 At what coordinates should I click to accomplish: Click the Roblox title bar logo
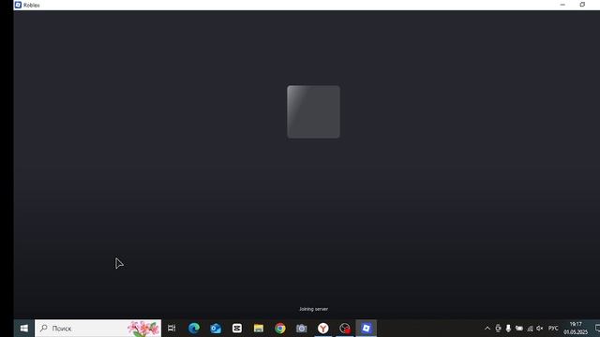click(18, 5)
